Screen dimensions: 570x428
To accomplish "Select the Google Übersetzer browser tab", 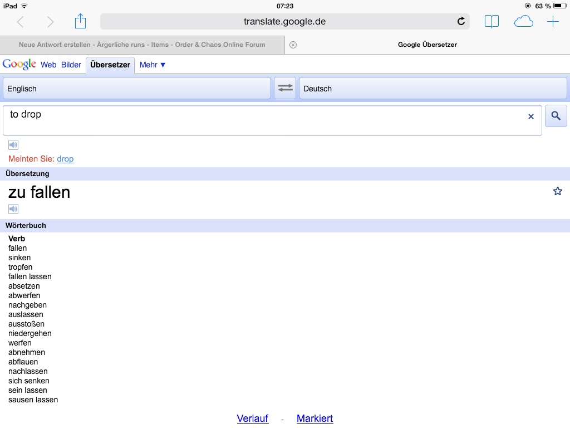I will point(427,45).
